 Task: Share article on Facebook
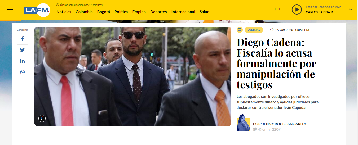(22, 39)
